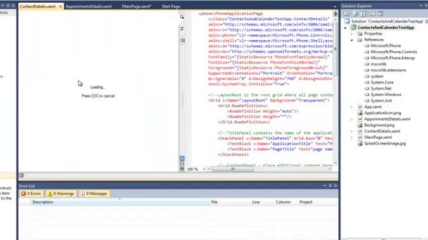Screen dimensions: 428x240
Task: Open the document tabs overflow dropdown
Action: 335,7
